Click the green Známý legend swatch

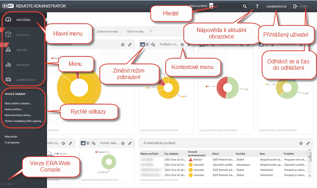98,172
